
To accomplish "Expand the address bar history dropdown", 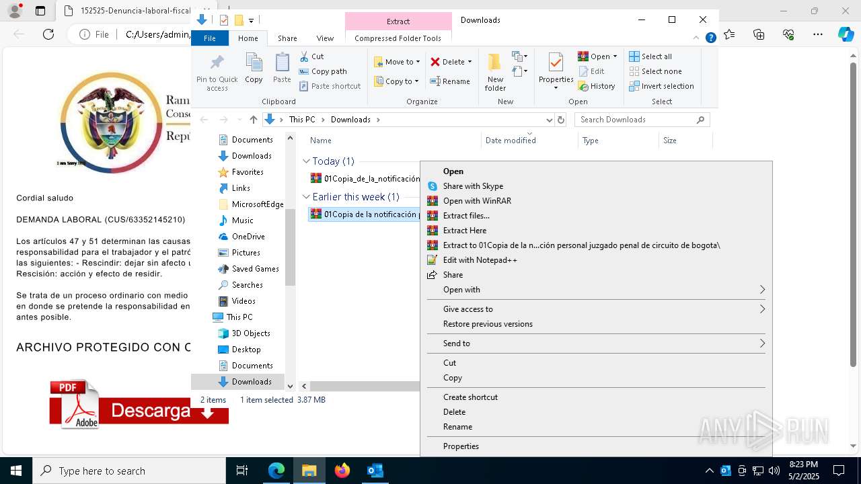I will point(549,120).
